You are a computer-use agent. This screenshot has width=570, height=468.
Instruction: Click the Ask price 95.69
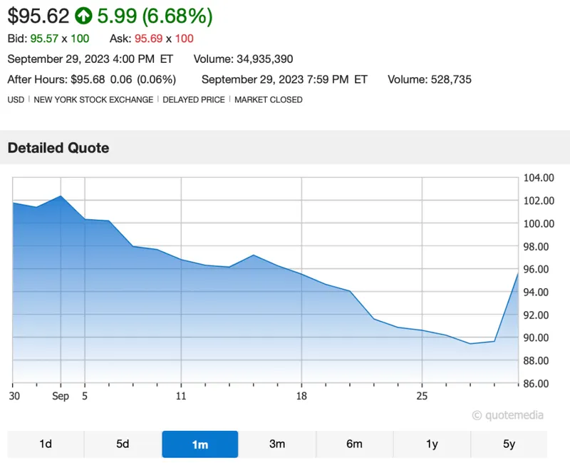pyautogui.click(x=149, y=39)
